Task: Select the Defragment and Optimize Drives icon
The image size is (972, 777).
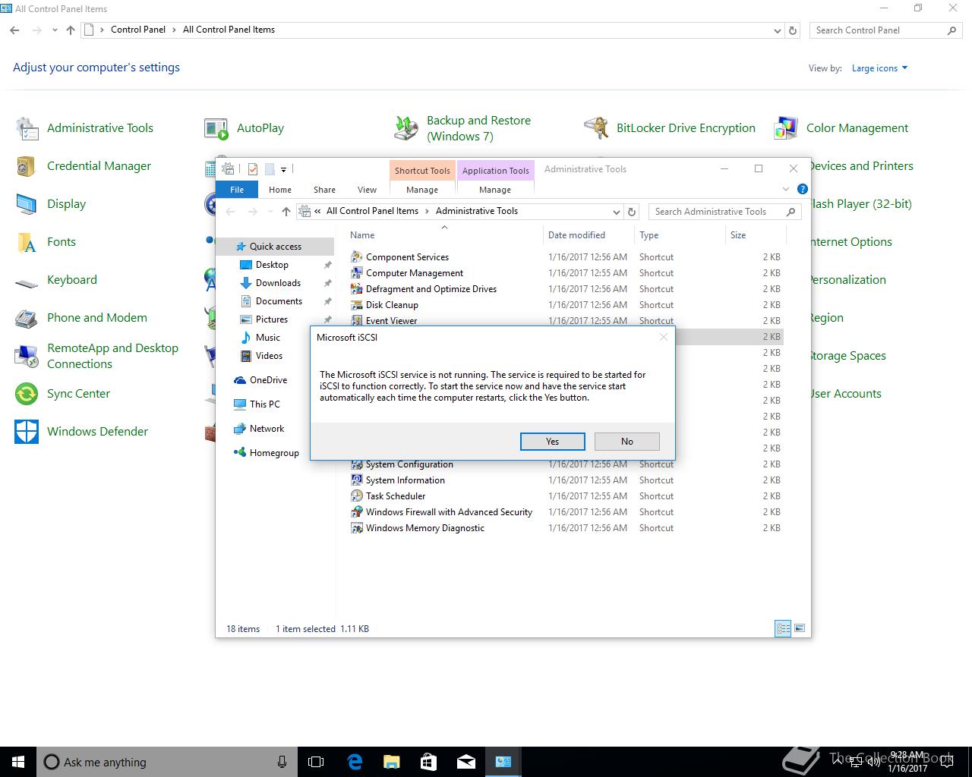Action: [357, 289]
